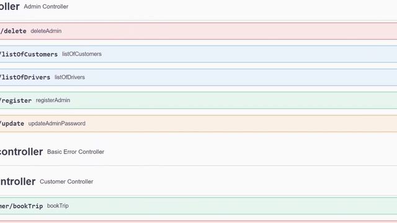
Task: Click the deleteAdmin summary text
Action: [x=46, y=31]
